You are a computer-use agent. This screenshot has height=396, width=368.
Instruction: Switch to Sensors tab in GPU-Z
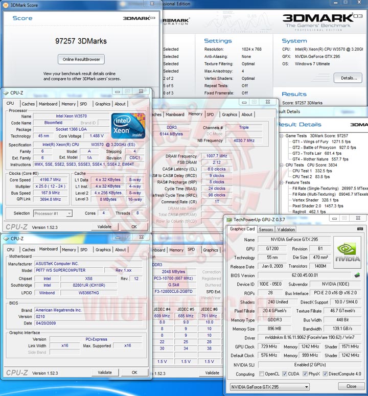tap(266, 229)
